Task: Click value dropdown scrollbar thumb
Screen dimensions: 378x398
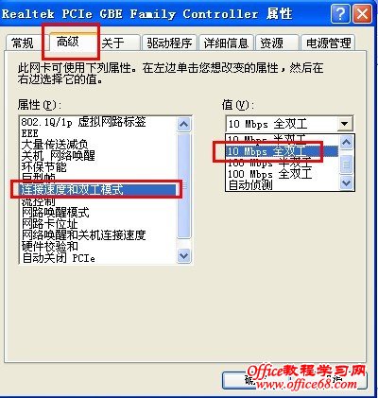Action: click(347, 164)
